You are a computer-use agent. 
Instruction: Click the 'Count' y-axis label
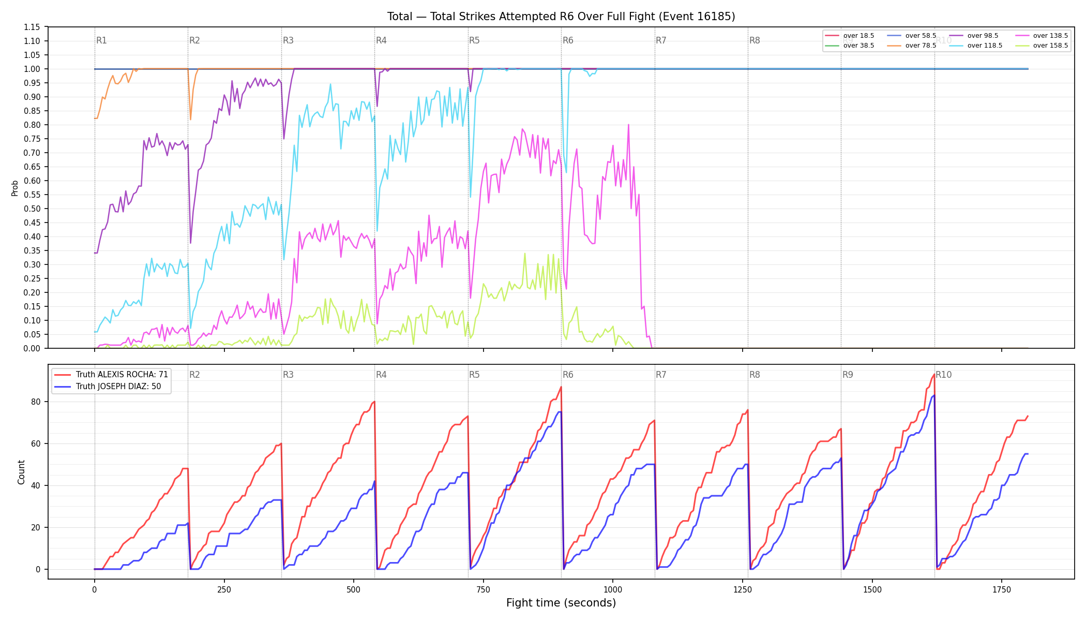pyautogui.click(x=21, y=472)
